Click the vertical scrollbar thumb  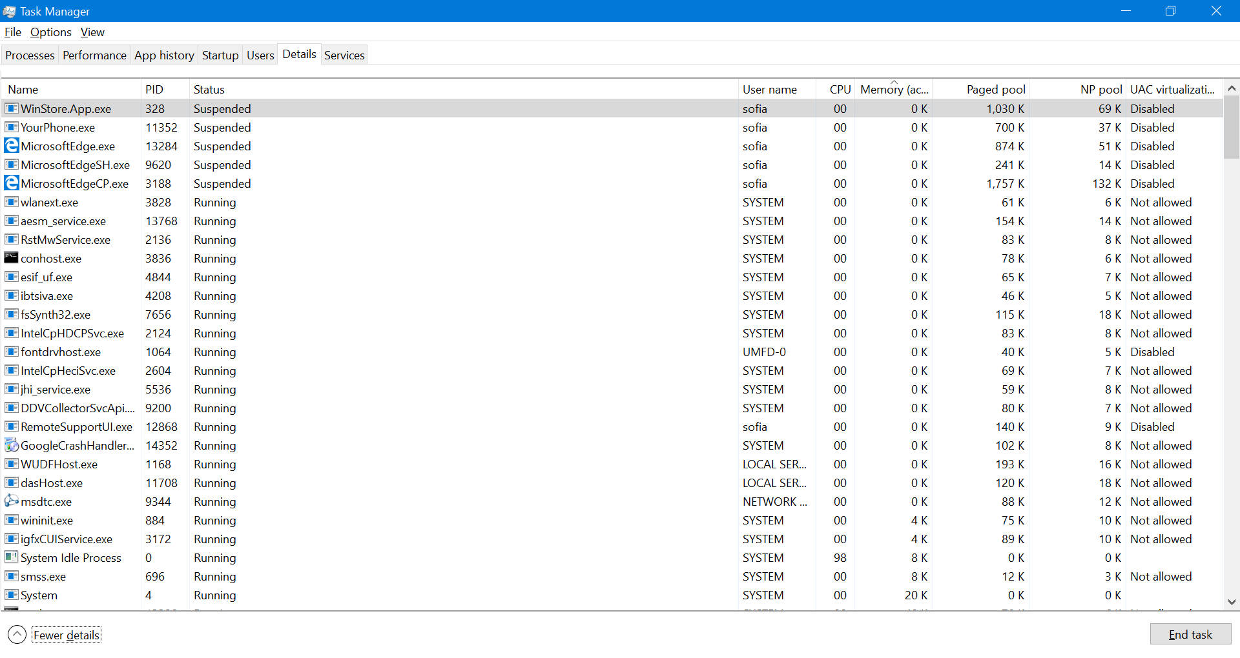tap(1232, 128)
